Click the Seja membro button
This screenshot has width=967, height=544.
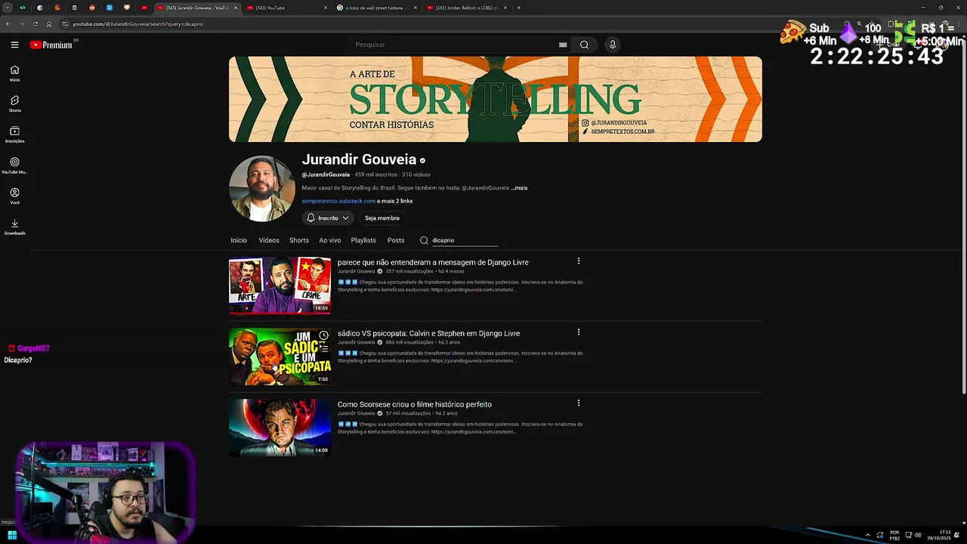[382, 218]
